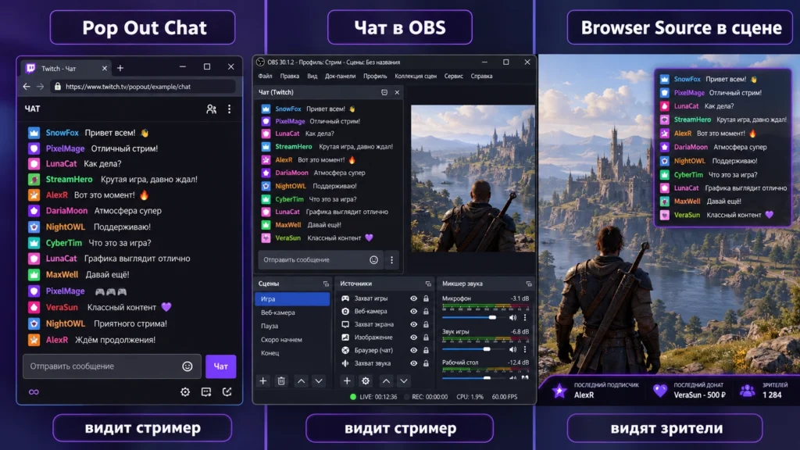800x450 pixels.
Task: Add a new scene with plus button
Action: (263, 380)
